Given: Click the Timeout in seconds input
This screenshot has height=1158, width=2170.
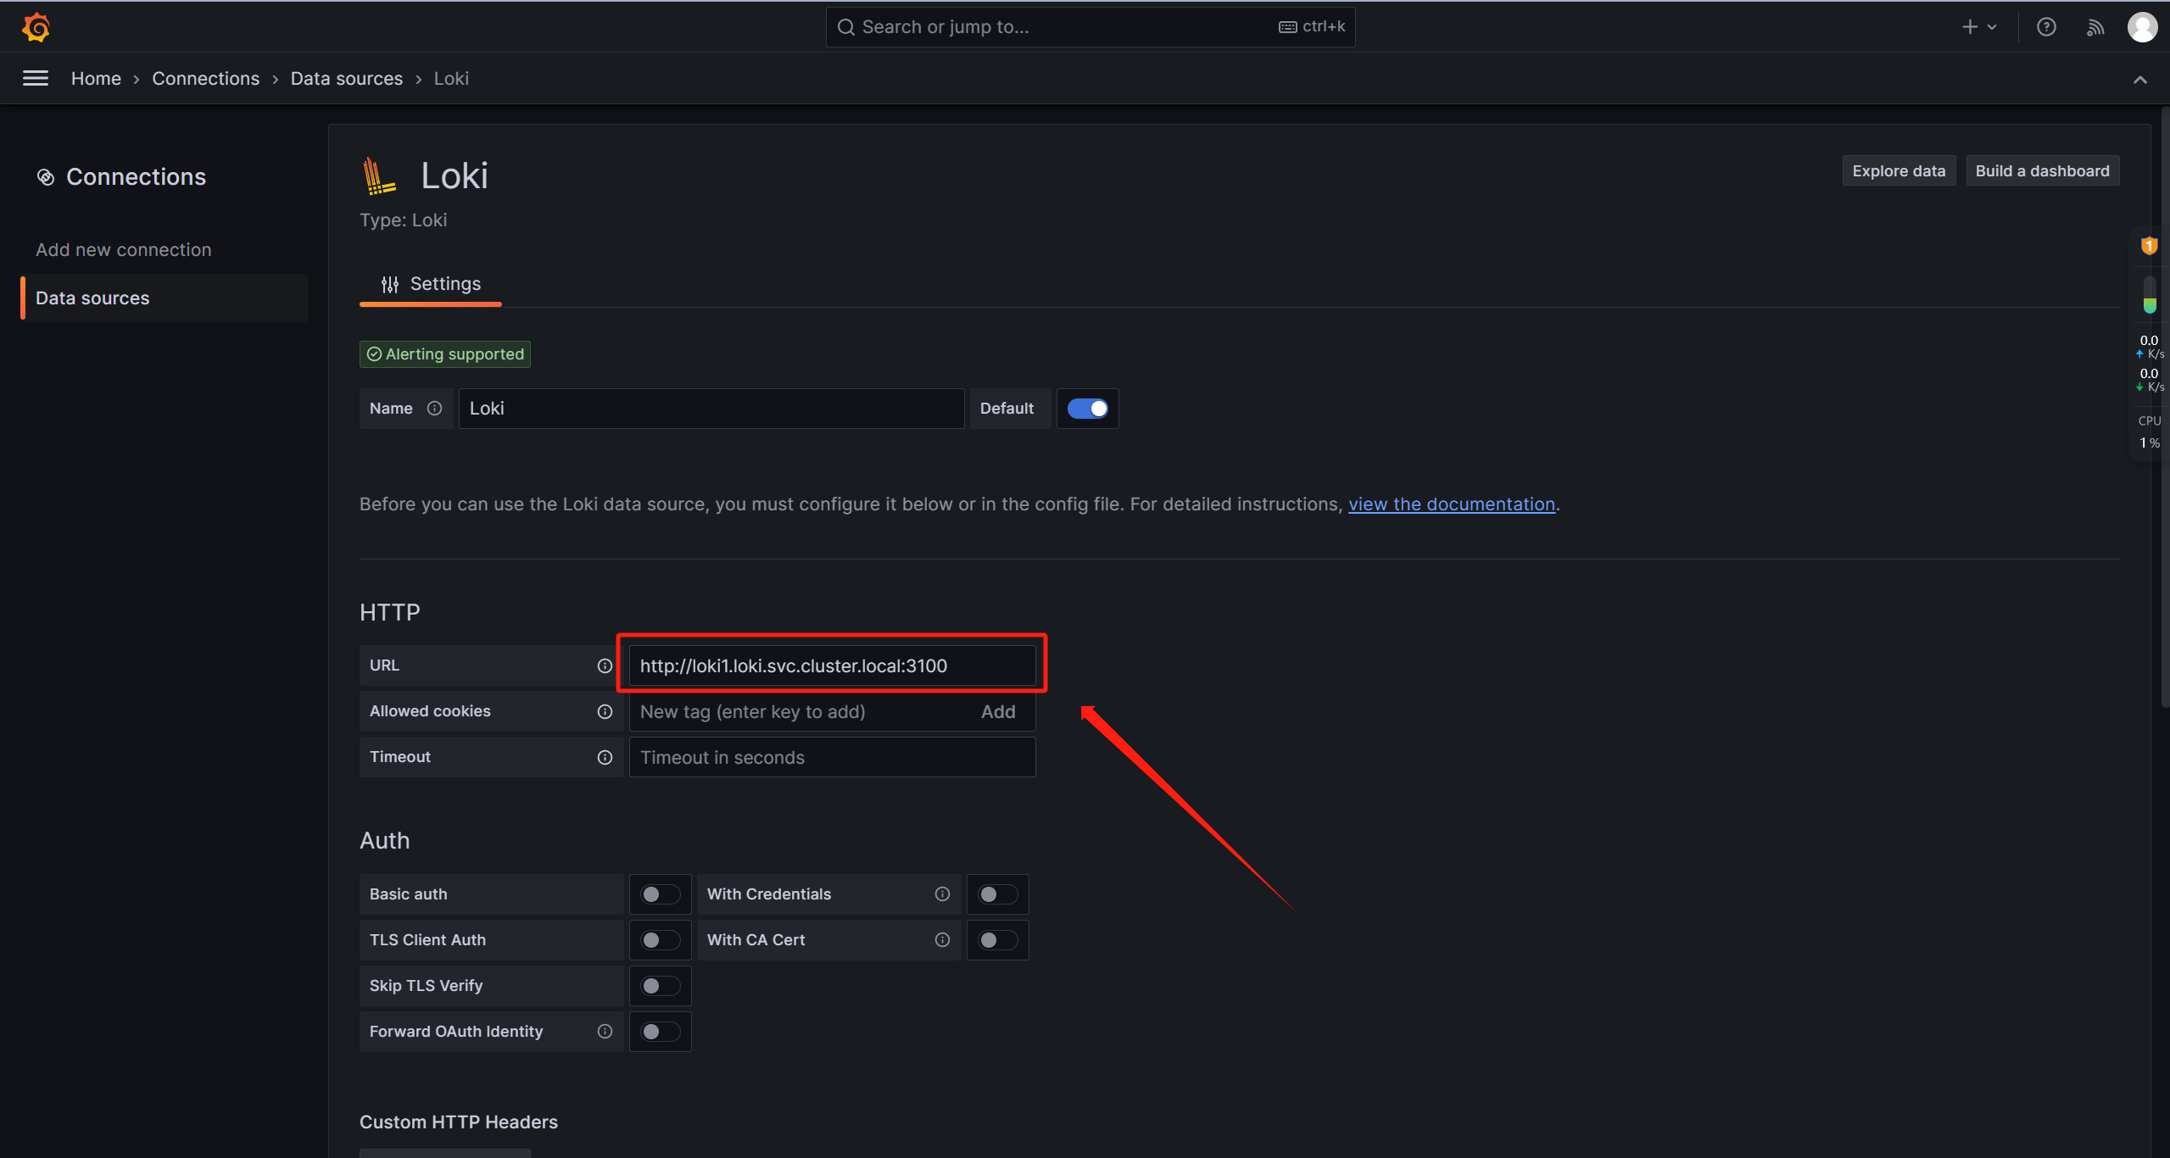Looking at the screenshot, I should pos(832,757).
